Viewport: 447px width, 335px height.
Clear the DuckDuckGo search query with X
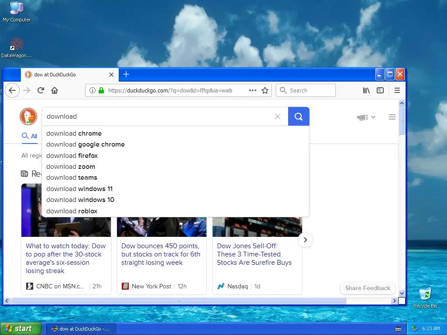coord(278,116)
